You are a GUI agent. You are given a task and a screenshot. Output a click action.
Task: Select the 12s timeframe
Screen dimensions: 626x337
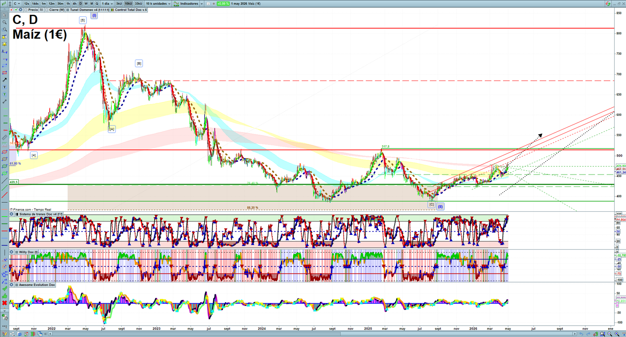(x=27, y=4)
